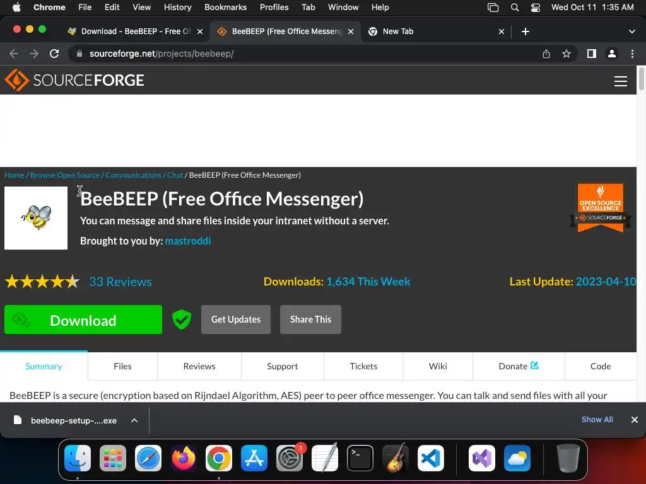Click the 1,634 This Week downloads link
Image resolution: width=646 pixels, height=484 pixels.
coord(368,282)
